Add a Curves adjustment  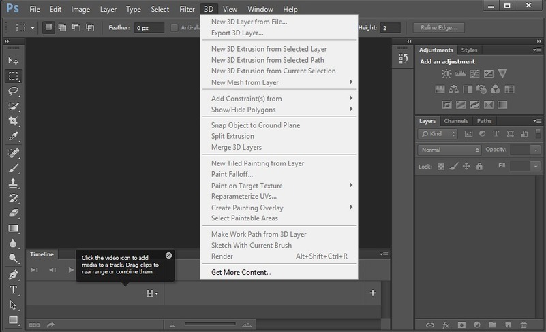[474, 73]
